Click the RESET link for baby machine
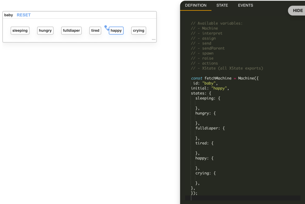Image resolution: width=305 pixels, height=204 pixels. coord(24,15)
